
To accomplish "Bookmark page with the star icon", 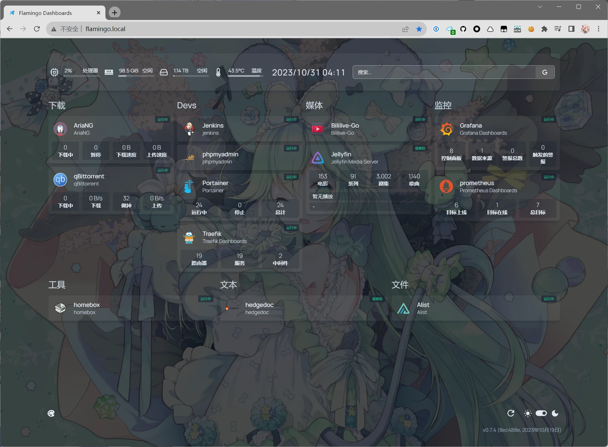I will [419, 29].
